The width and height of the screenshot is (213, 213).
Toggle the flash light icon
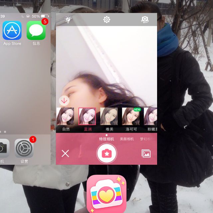pyautogui.click(x=68, y=20)
